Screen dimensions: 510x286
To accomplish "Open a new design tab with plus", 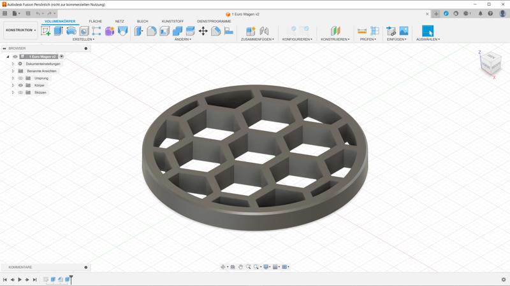I will coord(436,13).
